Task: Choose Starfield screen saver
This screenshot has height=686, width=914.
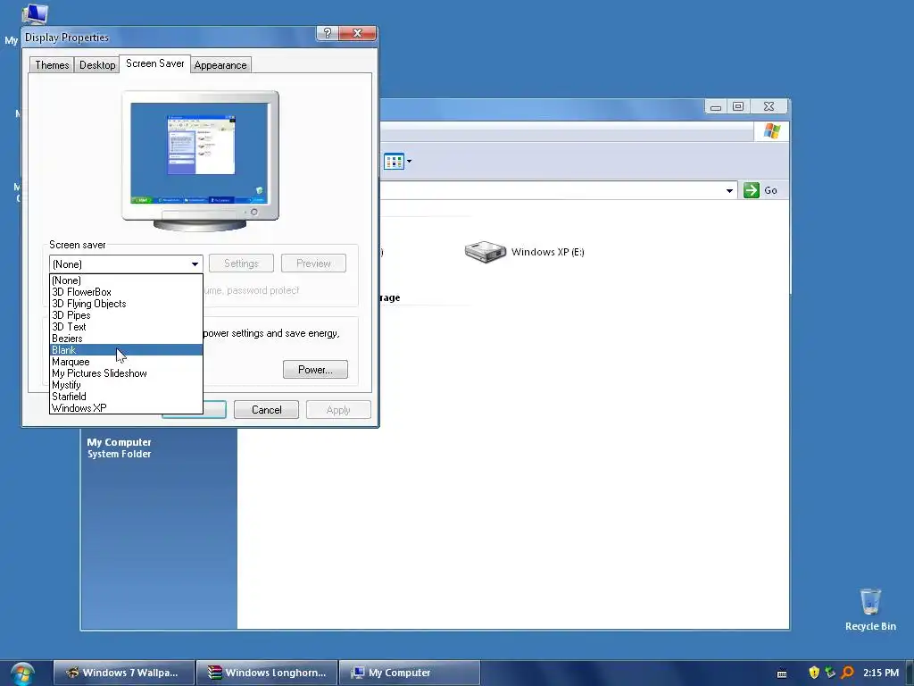Action: pyautogui.click(x=126, y=397)
